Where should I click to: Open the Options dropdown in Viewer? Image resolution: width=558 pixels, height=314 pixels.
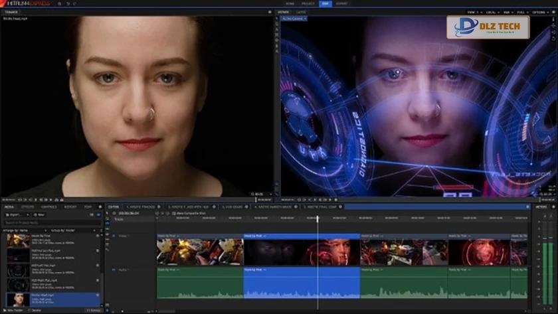coord(540,12)
